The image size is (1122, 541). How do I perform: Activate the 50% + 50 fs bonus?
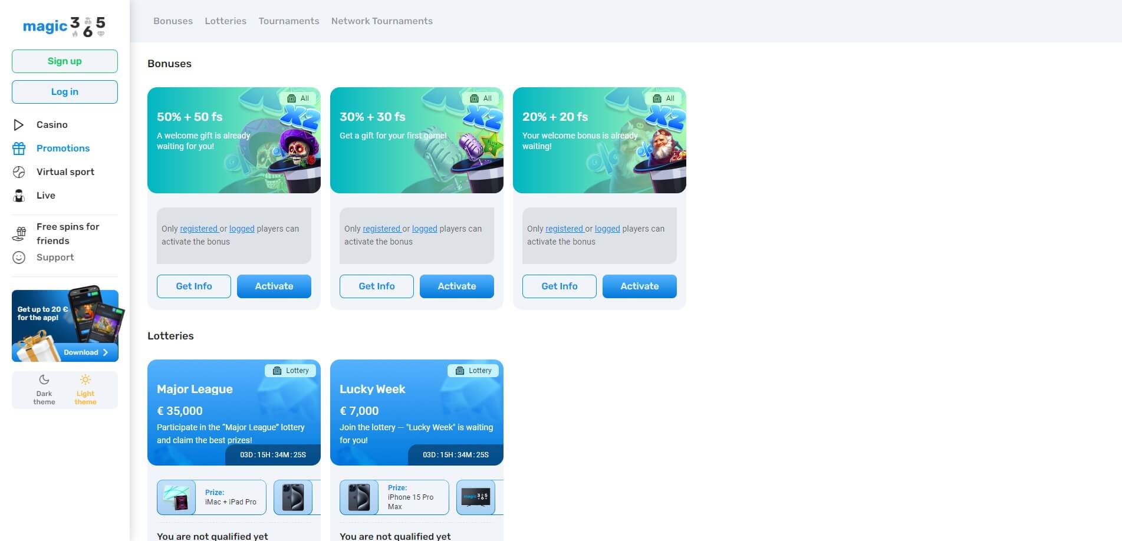(274, 286)
